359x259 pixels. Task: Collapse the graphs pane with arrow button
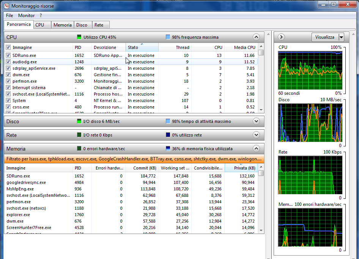[x=281, y=37]
